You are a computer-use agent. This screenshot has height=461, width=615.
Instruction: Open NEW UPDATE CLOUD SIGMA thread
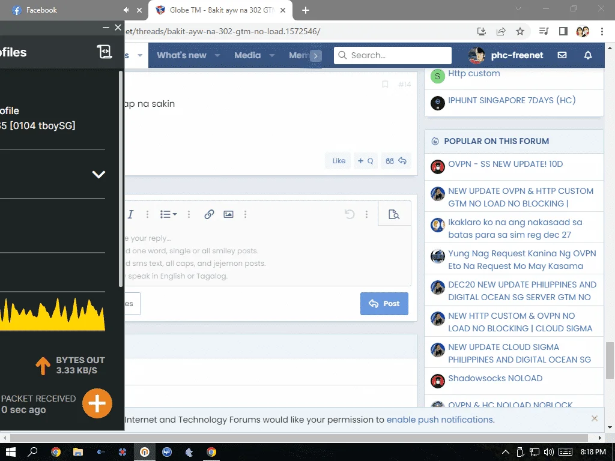point(520,353)
